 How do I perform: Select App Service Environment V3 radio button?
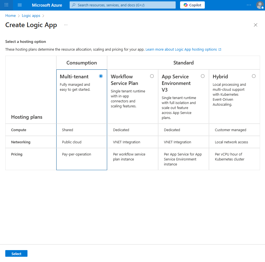click(x=203, y=76)
